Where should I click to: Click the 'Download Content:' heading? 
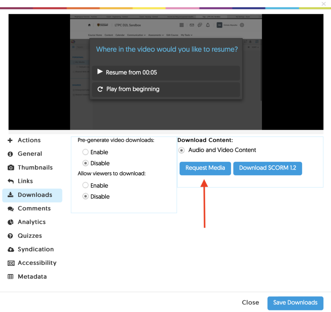(x=205, y=140)
